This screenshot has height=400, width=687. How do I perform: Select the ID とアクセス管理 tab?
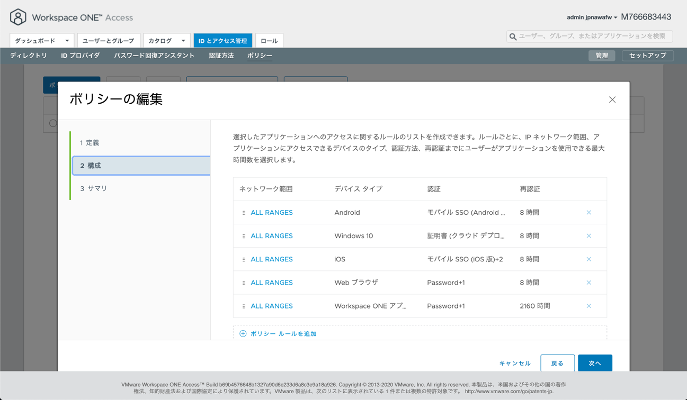click(223, 41)
